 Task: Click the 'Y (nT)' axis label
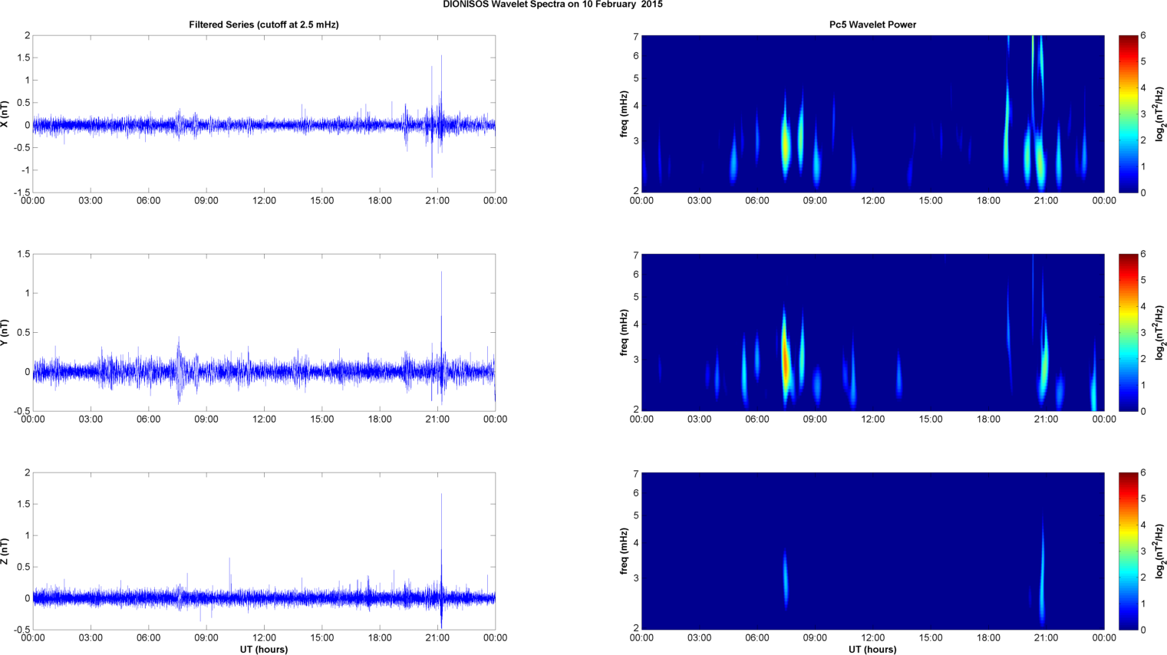click(x=5, y=332)
